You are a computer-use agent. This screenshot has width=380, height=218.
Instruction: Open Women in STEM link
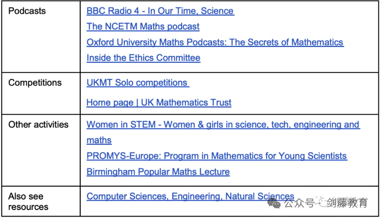click(x=223, y=125)
